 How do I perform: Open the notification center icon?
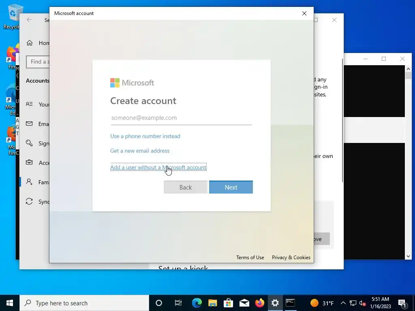402,303
